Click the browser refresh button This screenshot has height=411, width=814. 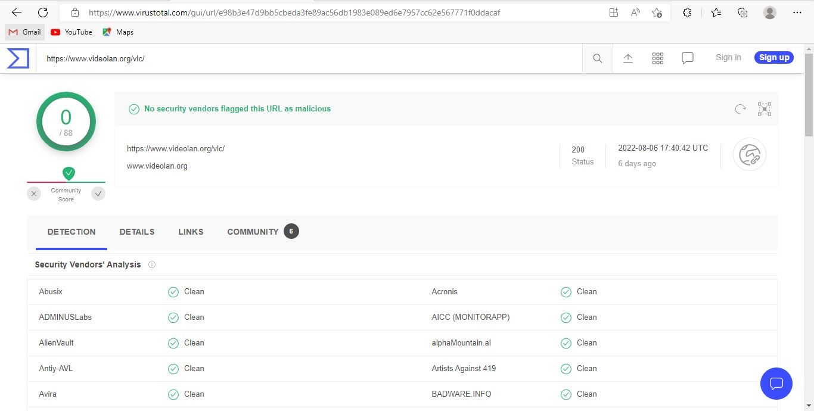point(43,13)
